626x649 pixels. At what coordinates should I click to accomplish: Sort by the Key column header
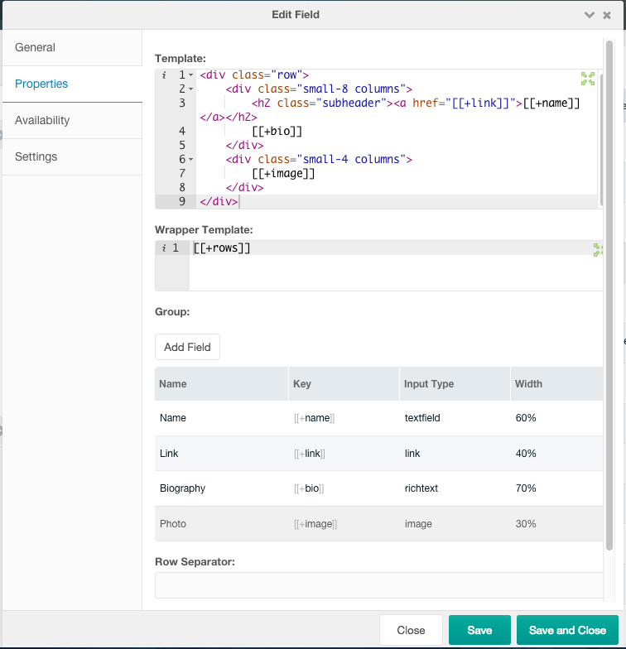[x=344, y=384]
